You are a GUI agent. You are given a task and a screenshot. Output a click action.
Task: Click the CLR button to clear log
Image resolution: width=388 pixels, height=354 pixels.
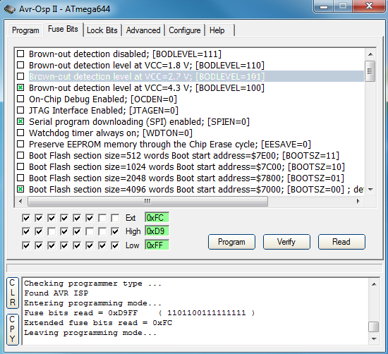(x=13, y=293)
